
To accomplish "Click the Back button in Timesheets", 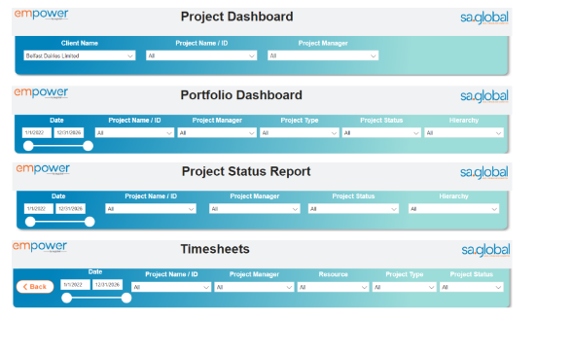I will point(35,287).
